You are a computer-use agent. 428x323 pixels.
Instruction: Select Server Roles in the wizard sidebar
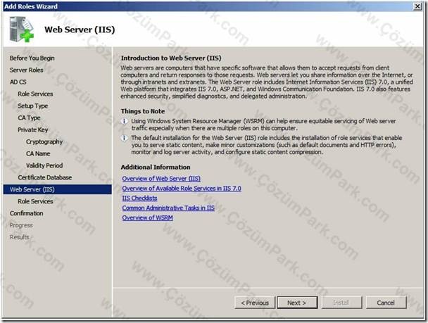coord(27,70)
